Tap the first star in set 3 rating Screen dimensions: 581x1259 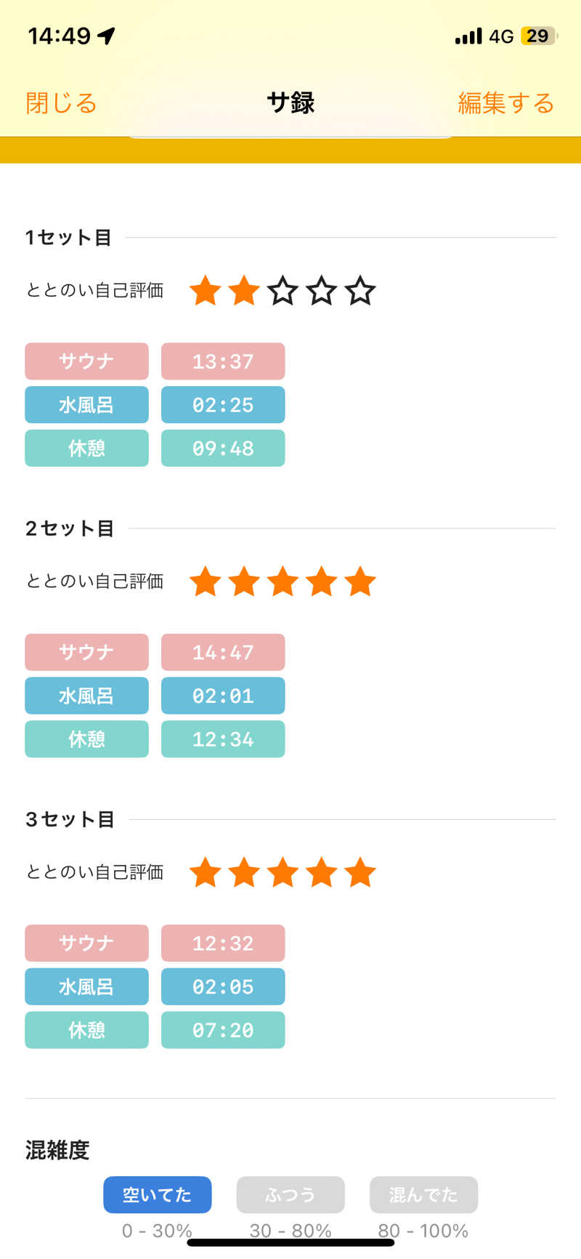tap(206, 873)
